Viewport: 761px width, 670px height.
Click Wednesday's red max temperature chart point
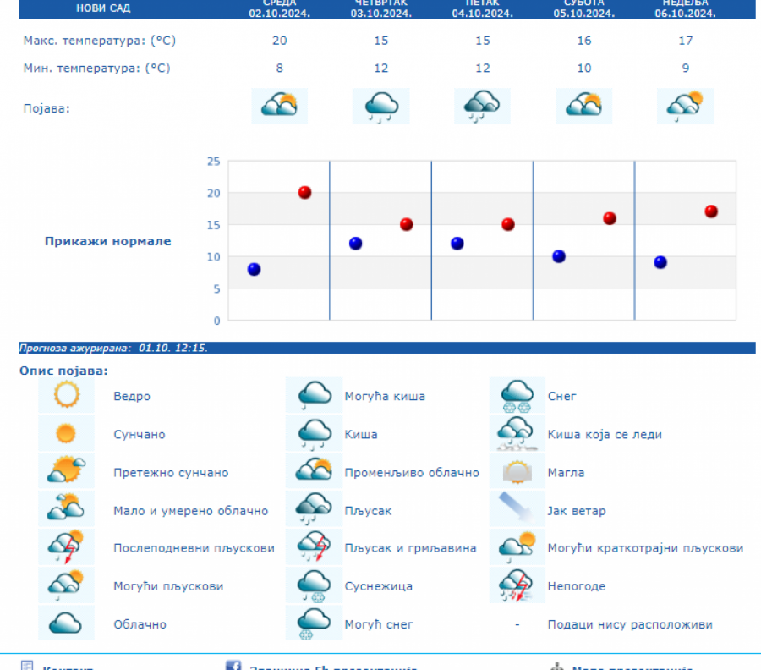(x=304, y=193)
